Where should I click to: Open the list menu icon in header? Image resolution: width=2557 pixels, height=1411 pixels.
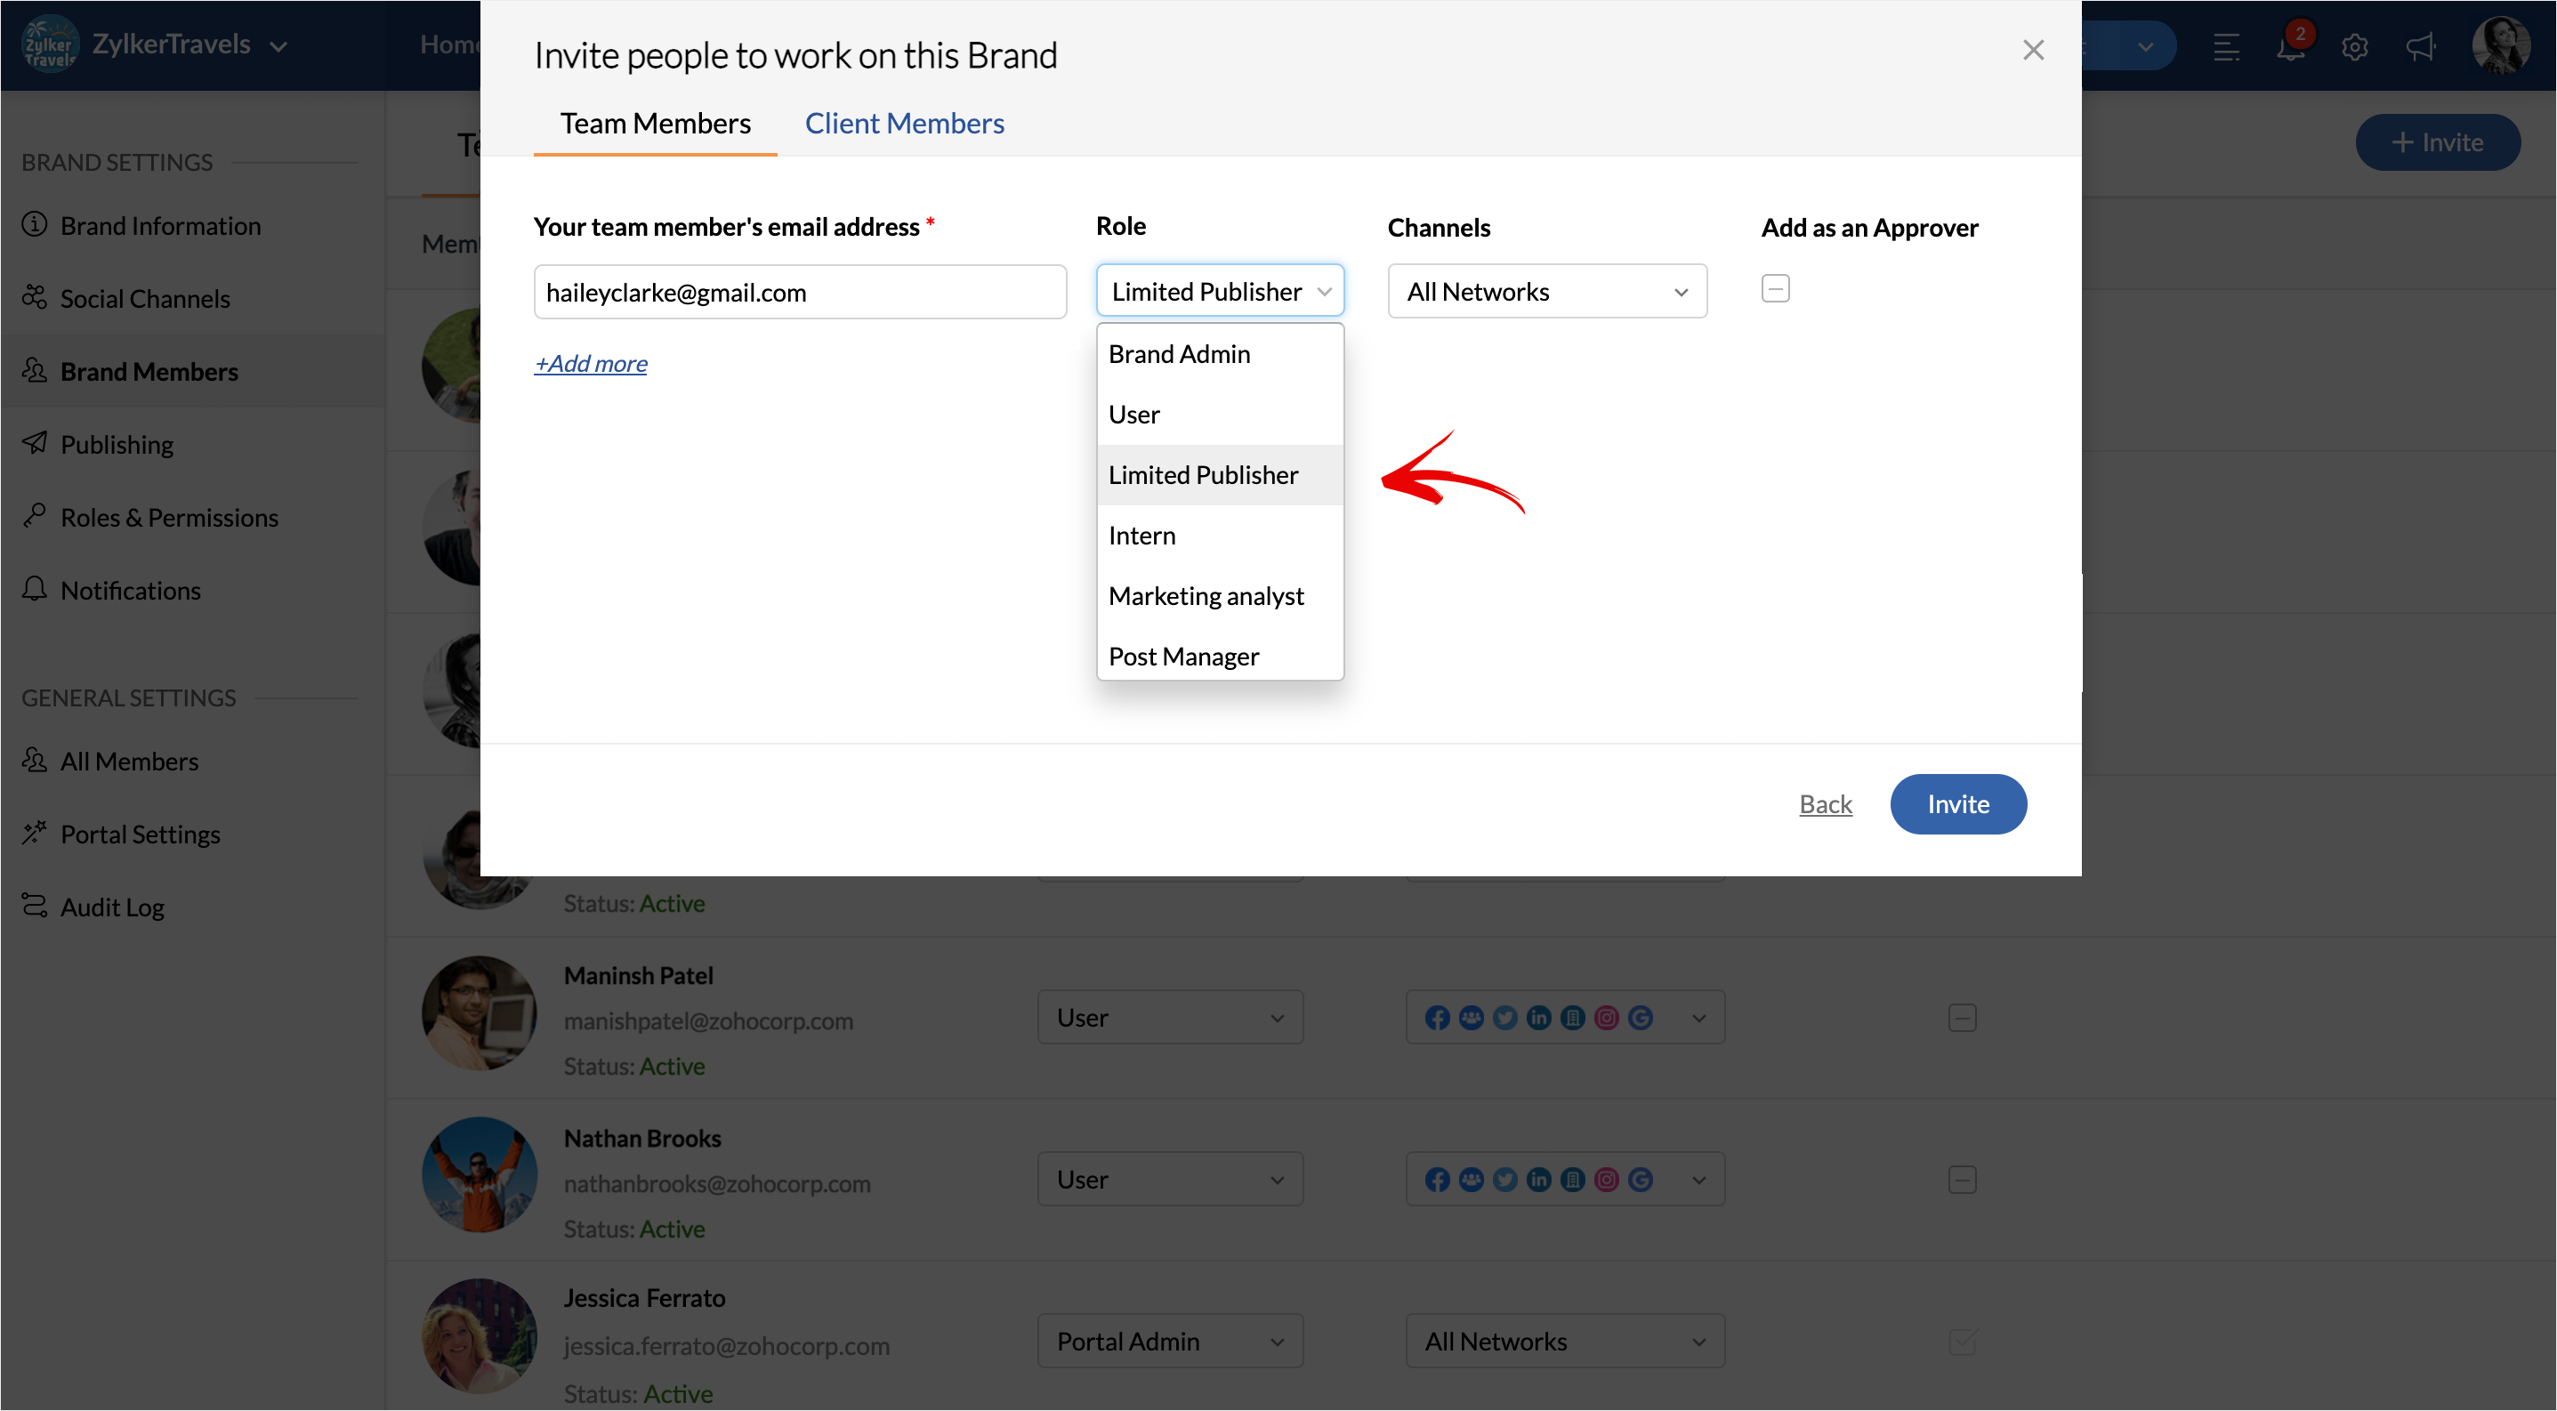point(2225,46)
